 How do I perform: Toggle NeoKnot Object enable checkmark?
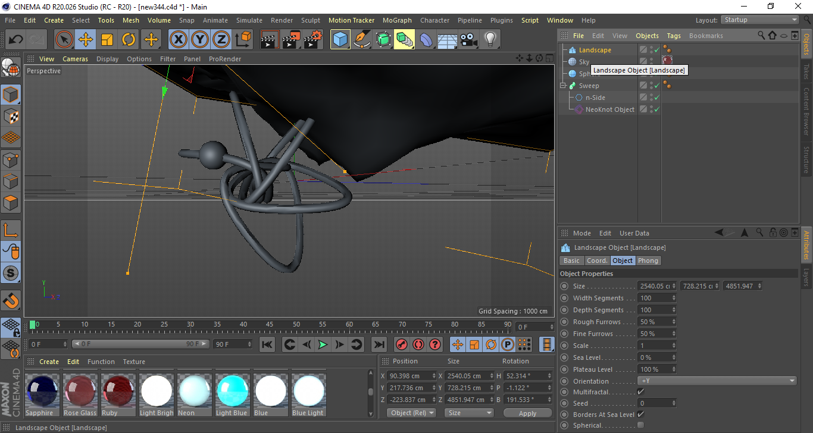tap(657, 109)
